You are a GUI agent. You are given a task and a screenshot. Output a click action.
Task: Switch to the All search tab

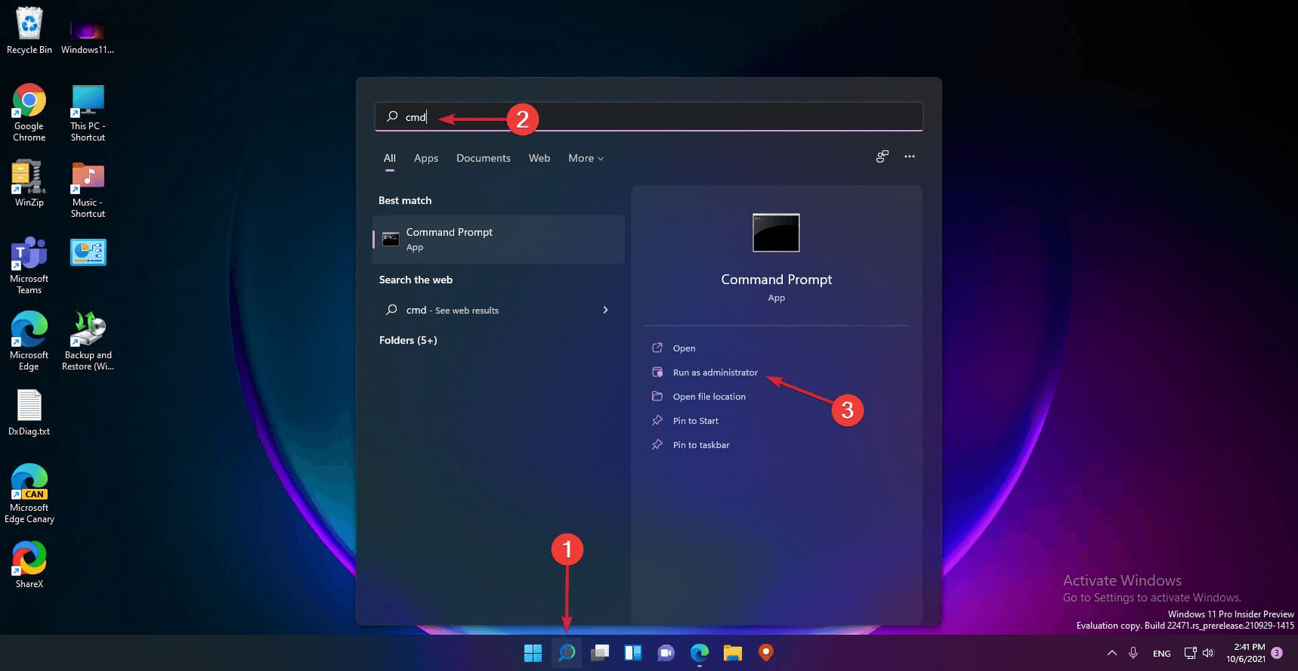[x=390, y=158]
